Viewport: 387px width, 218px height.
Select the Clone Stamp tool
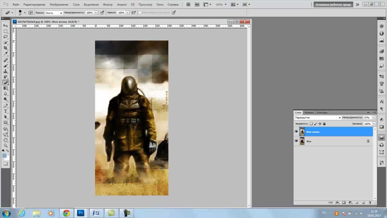pos(5,71)
